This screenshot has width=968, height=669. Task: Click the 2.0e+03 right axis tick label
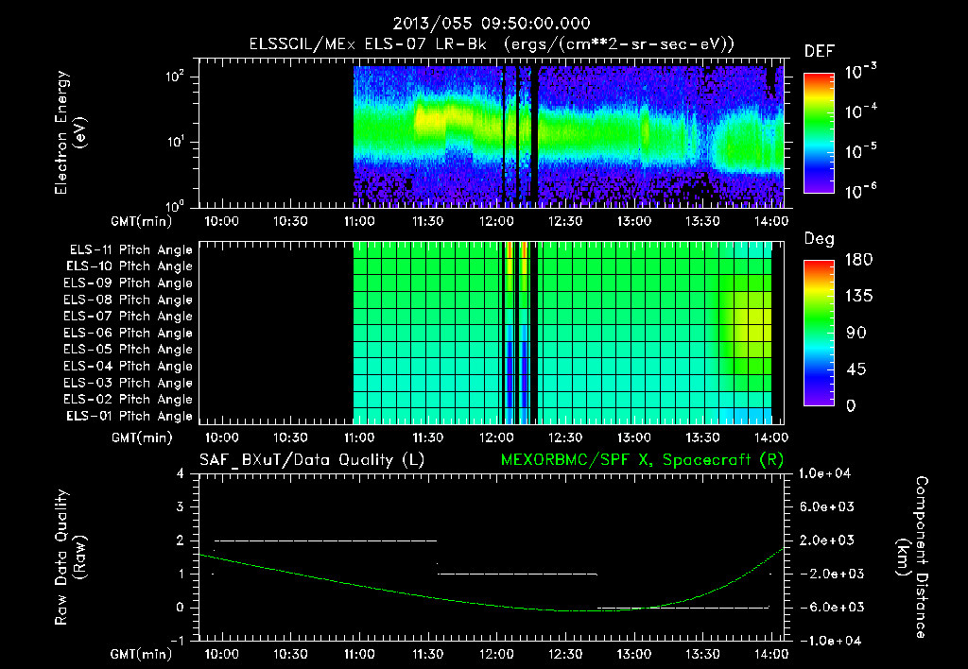[827, 540]
